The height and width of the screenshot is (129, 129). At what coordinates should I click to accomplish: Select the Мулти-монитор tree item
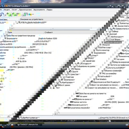coord(103,50)
